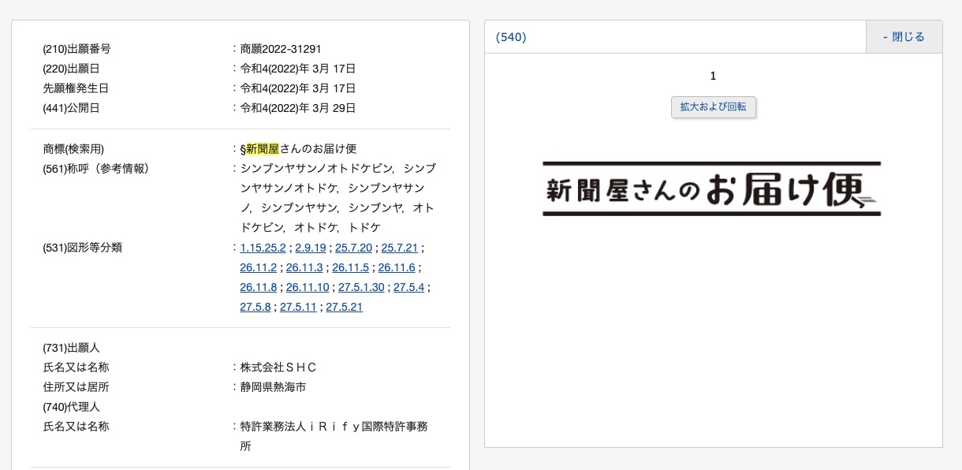This screenshot has width=962, height=470.
Task: Click the (740)代理人 section label
Action: coord(71,407)
